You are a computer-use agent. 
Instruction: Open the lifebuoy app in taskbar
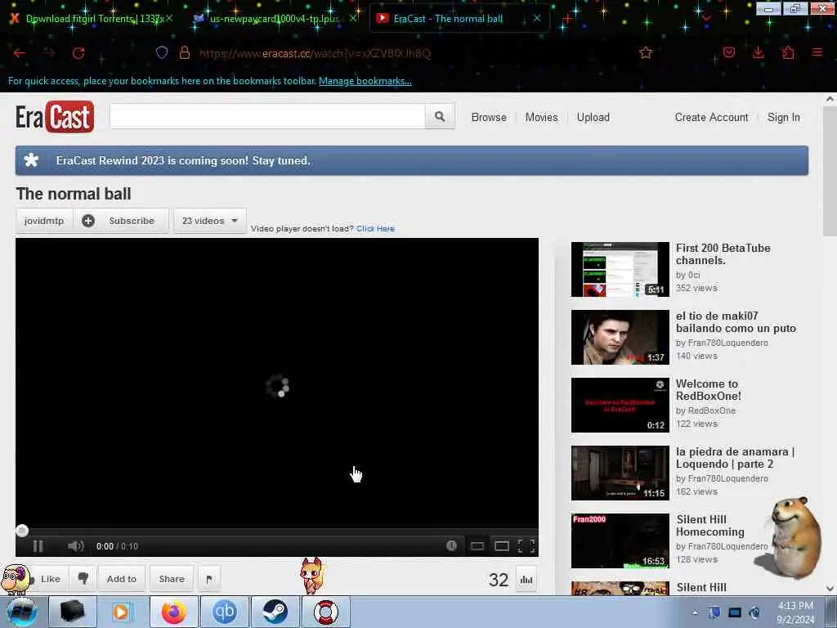tap(325, 612)
